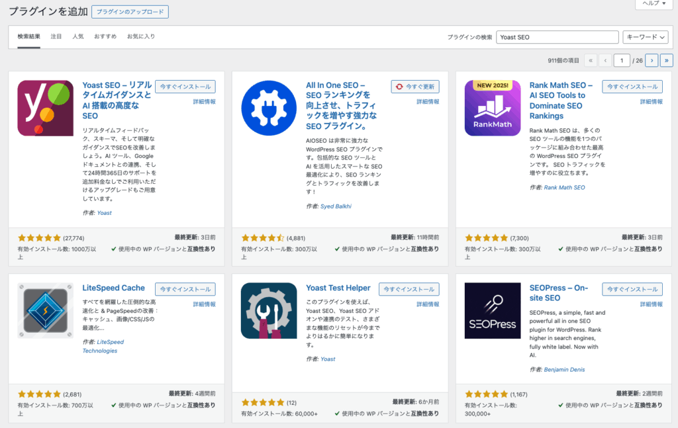Open the キーワード search type dropdown

point(645,37)
